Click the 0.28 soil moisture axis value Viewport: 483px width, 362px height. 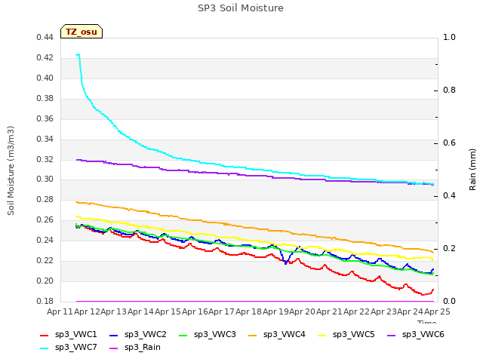pos(45,199)
